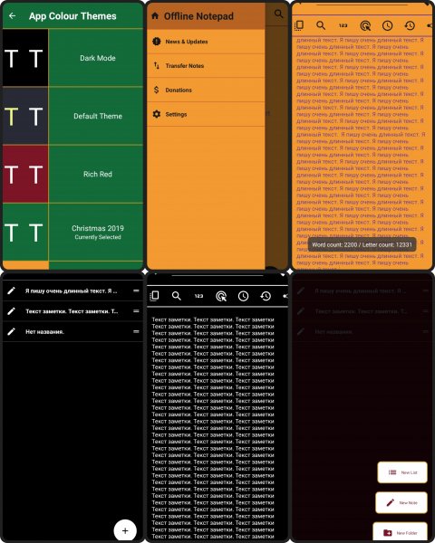Tap the New Note button
This screenshot has width=435, height=543.
pyautogui.click(x=401, y=502)
